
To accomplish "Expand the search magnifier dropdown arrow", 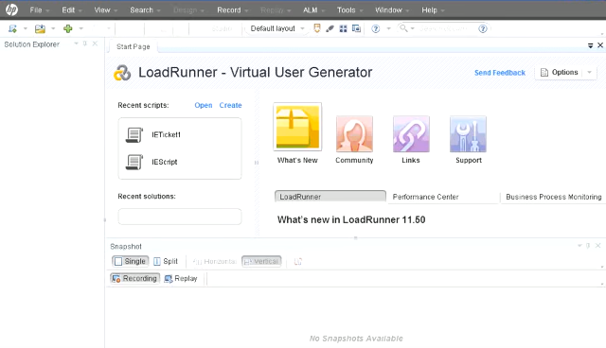I will pos(413,28).
